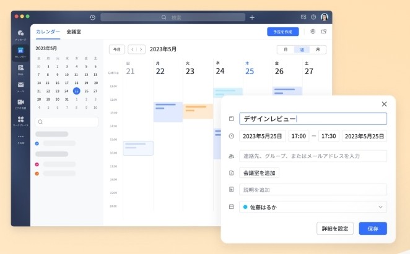The image size is (410, 254).
Task: Click the plus icon beside the search bar
Action: point(252,17)
